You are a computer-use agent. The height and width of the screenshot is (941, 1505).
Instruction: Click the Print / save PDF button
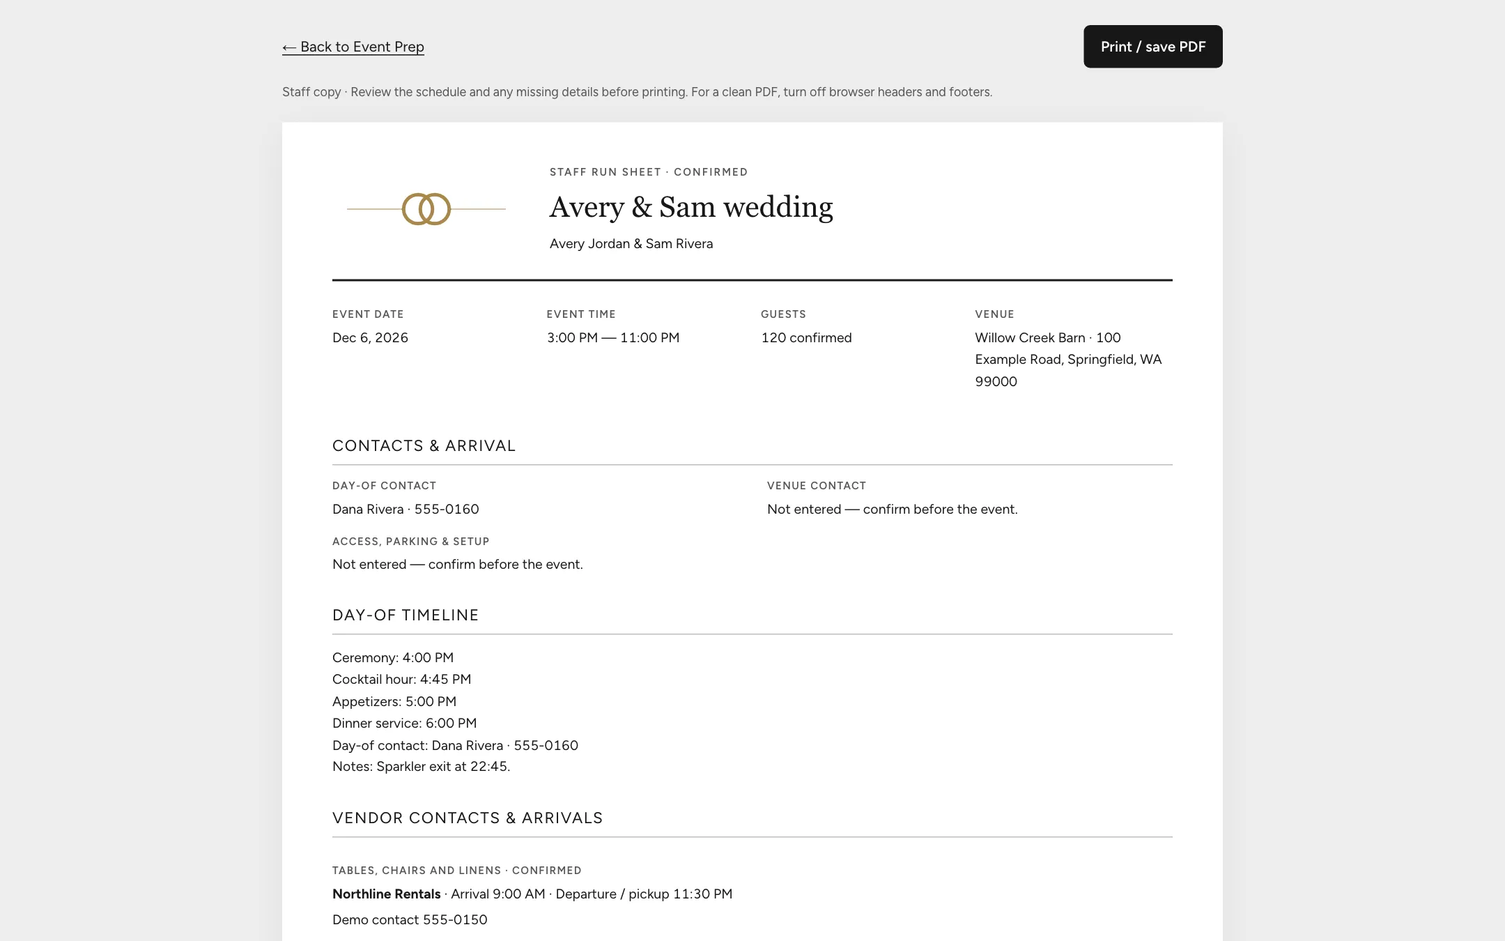[1152, 47]
